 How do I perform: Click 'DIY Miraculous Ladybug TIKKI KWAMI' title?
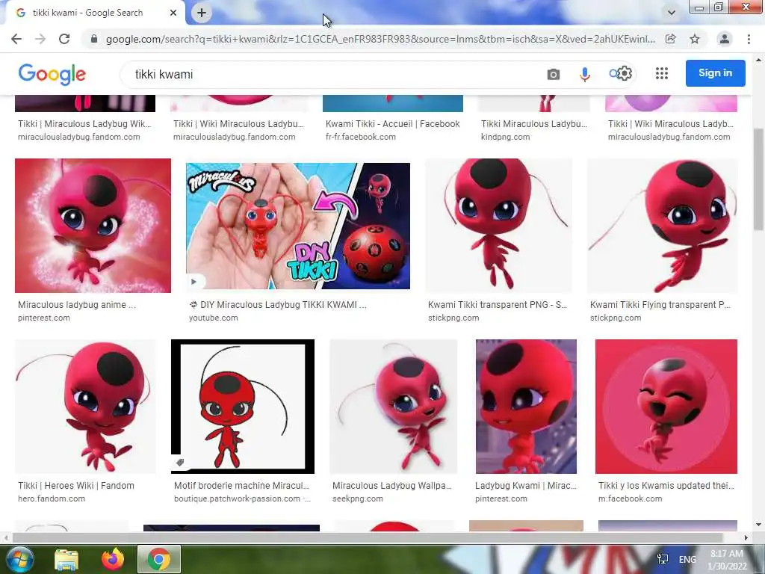coord(278,305)
